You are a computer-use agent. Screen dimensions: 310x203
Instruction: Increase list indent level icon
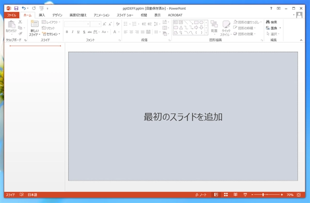point(150,24)
